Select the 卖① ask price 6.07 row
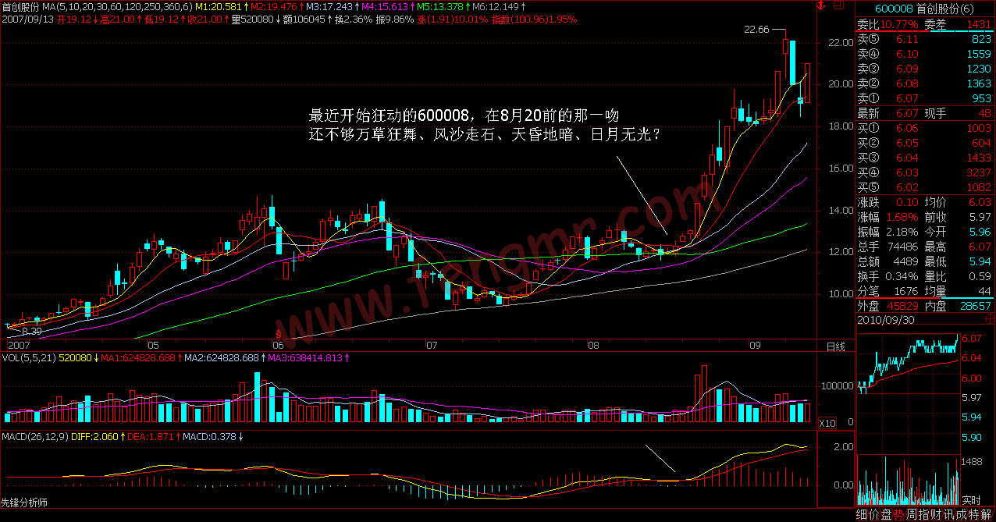Viewport: 996px width, 522px height. pos(925,98)
